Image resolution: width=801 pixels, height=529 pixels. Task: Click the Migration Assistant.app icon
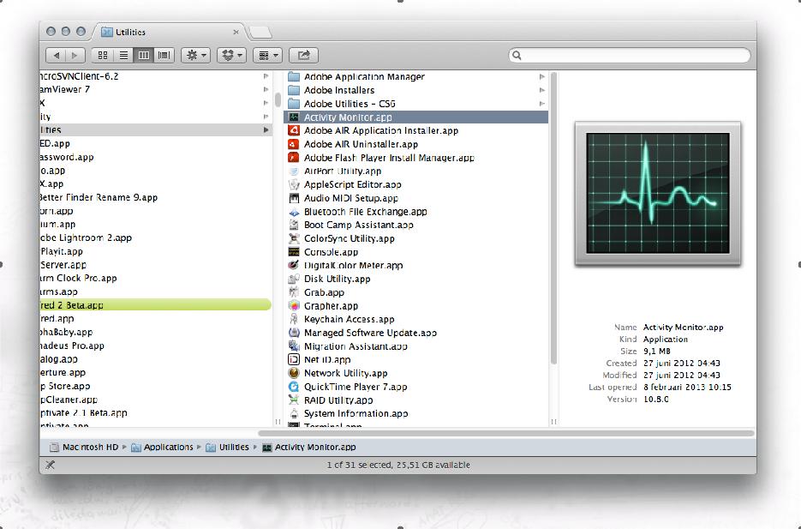point(294,346)
